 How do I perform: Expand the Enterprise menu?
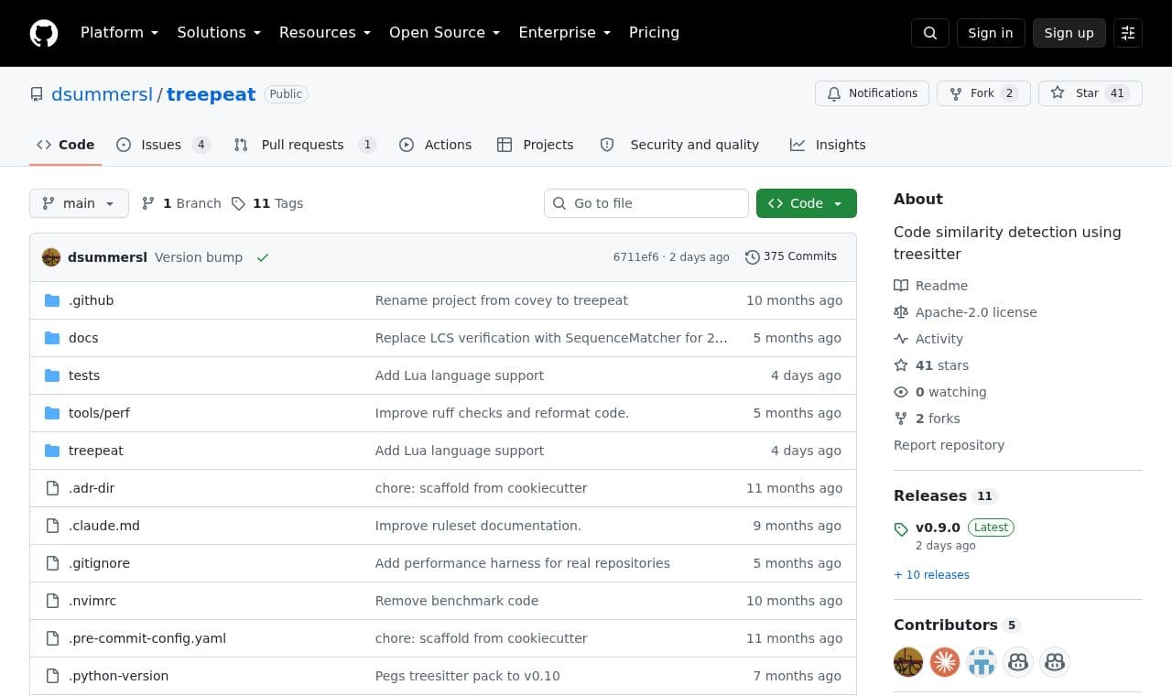[x=564, y=33]
